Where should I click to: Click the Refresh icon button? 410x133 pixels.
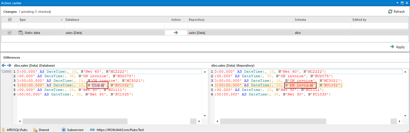390,12
